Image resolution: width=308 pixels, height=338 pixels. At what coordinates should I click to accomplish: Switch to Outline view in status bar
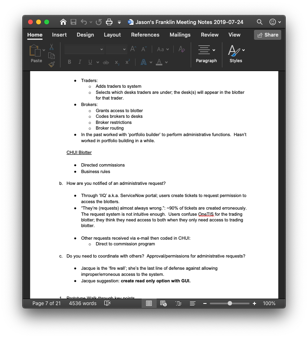[178, 303]
